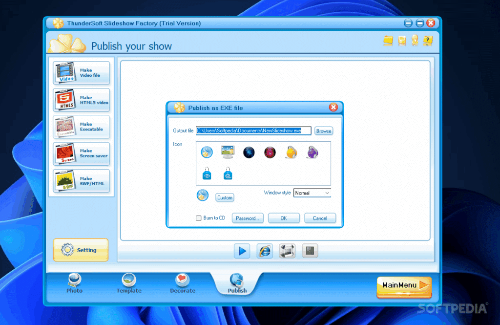Screen dimensions: 500x325
Task: Select the Make Video file option
Action: pos(81,72)
